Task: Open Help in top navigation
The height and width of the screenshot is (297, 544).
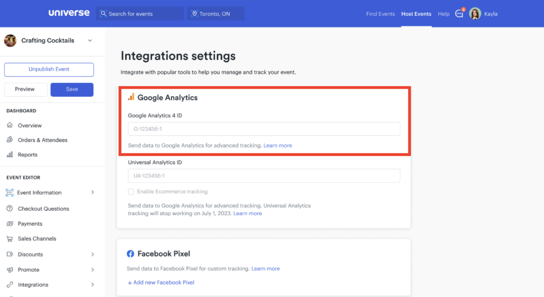Action: (443, 14)
